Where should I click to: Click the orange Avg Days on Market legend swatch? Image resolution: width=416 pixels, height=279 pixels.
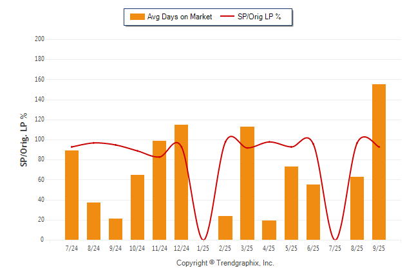coord(137,17)
